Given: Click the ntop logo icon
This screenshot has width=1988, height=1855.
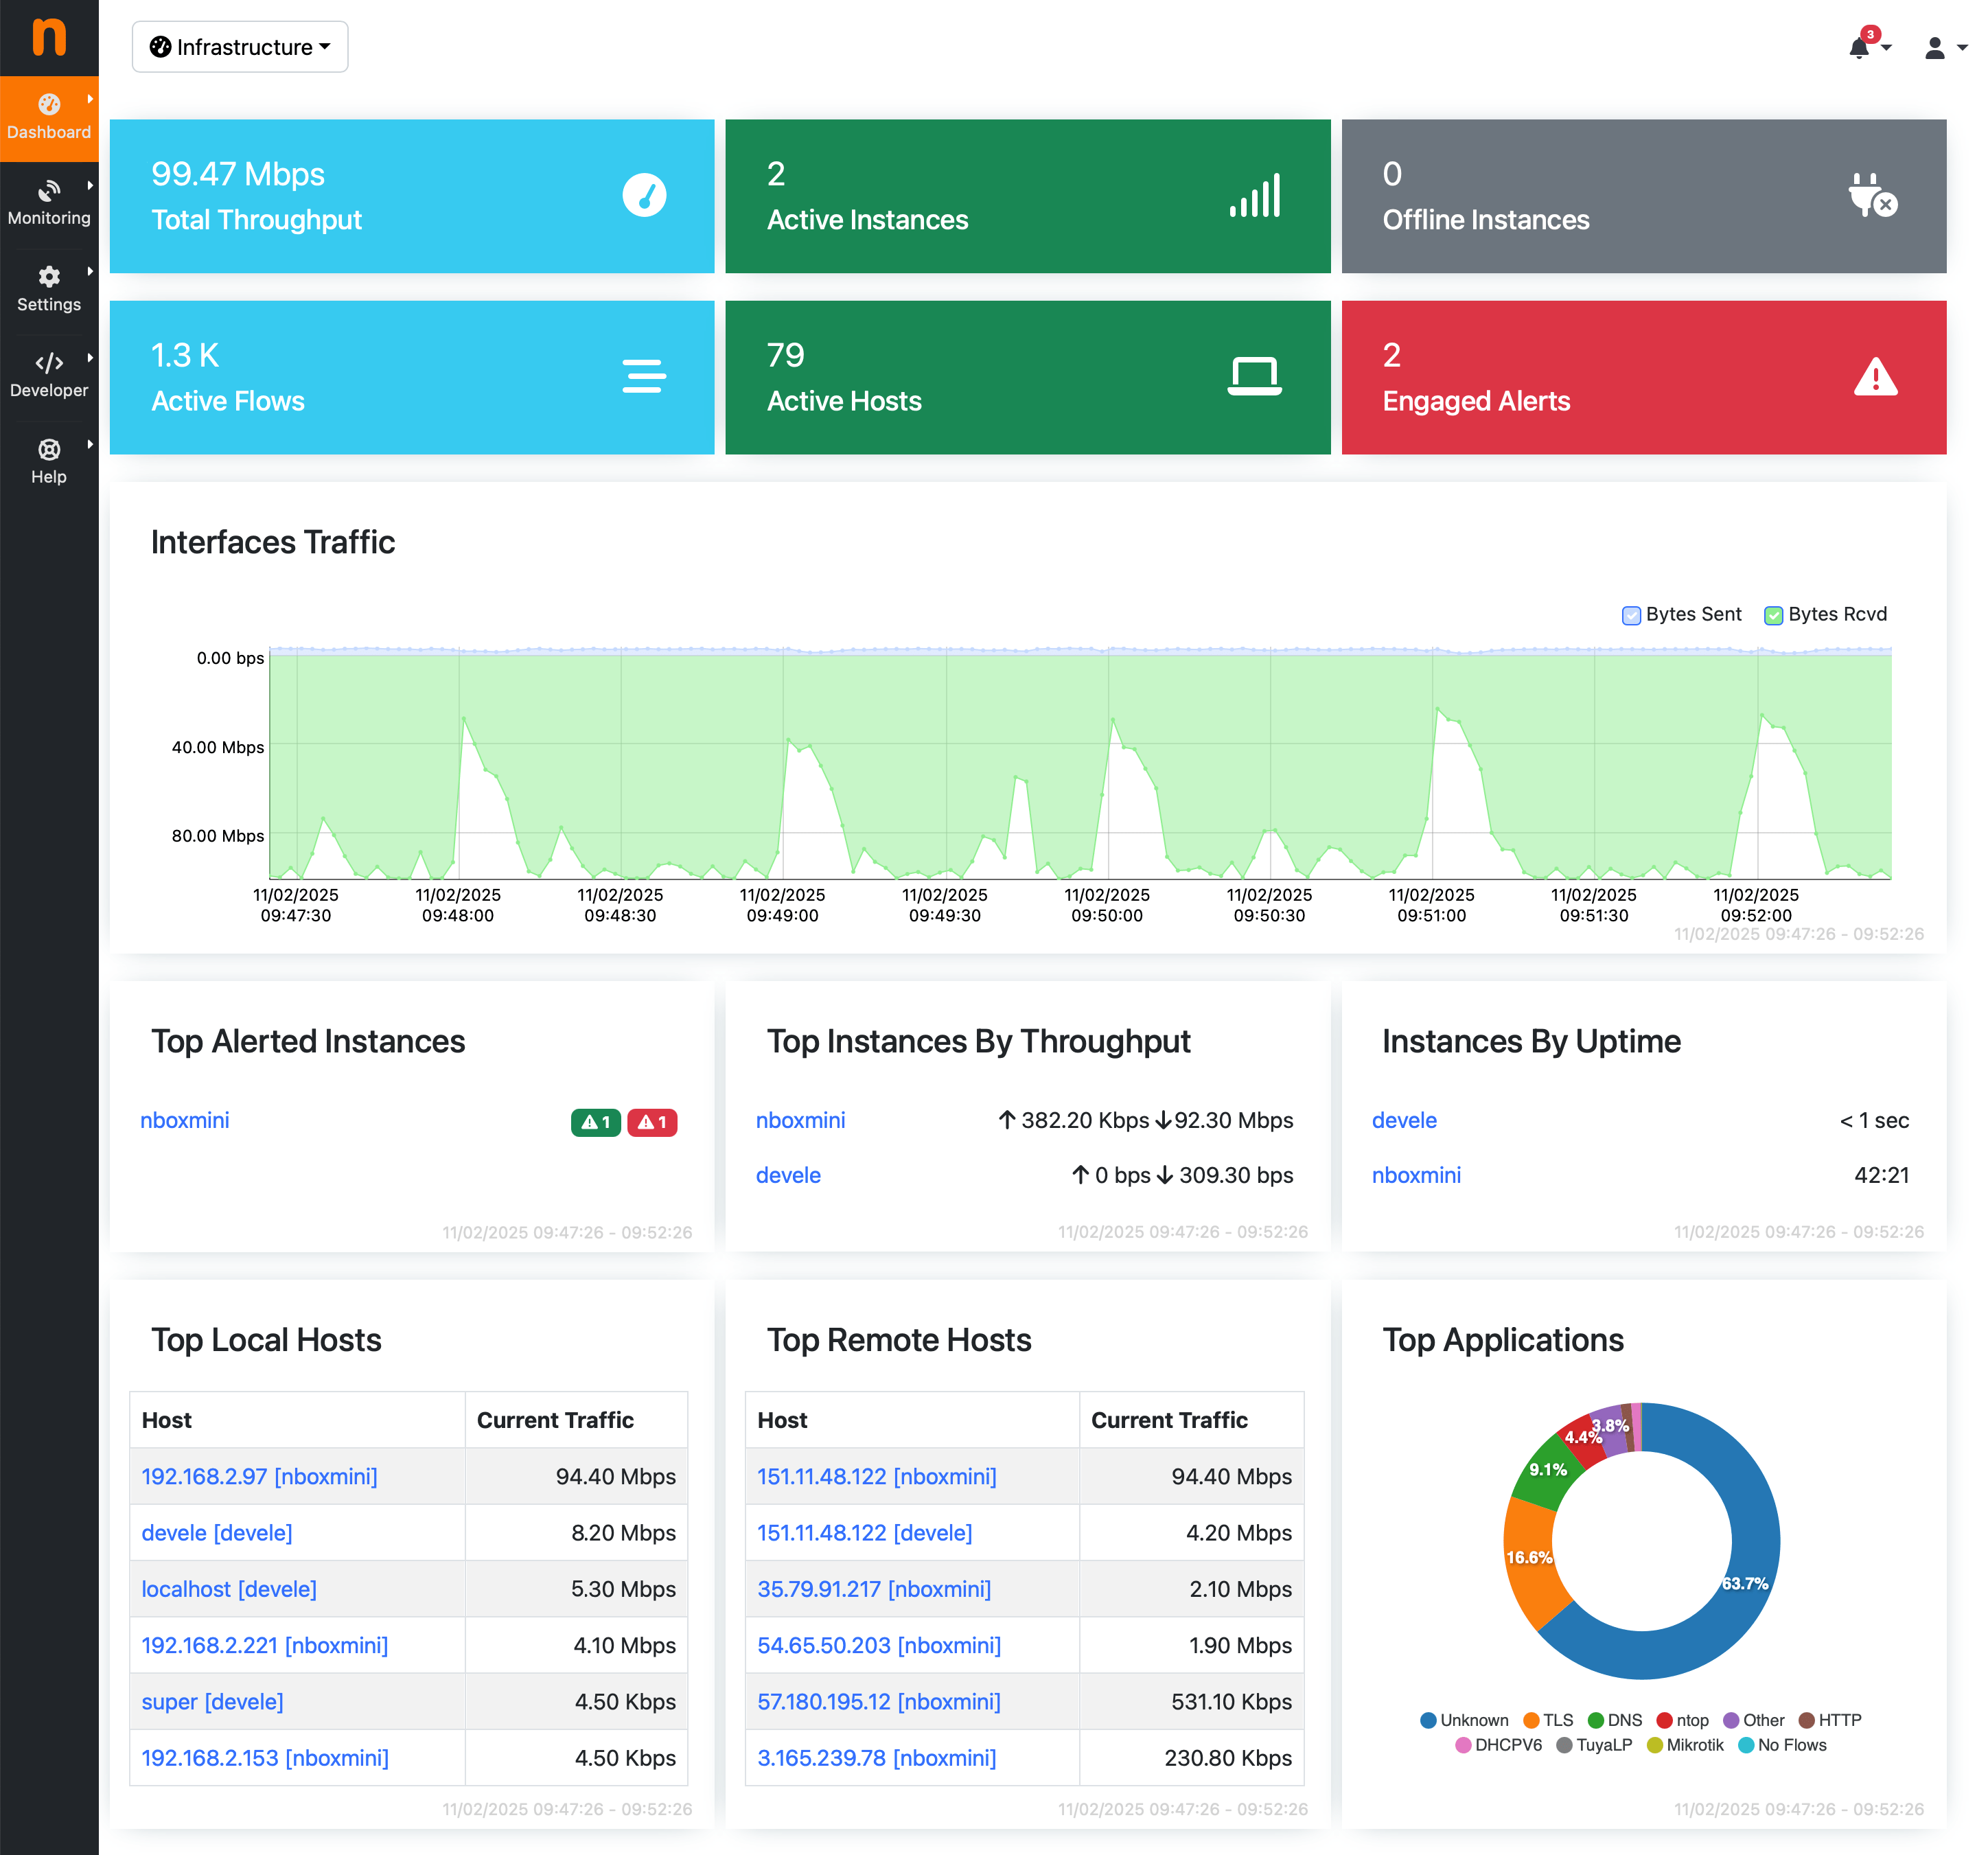Looking at the screenshot, I should tap(49, 38).
